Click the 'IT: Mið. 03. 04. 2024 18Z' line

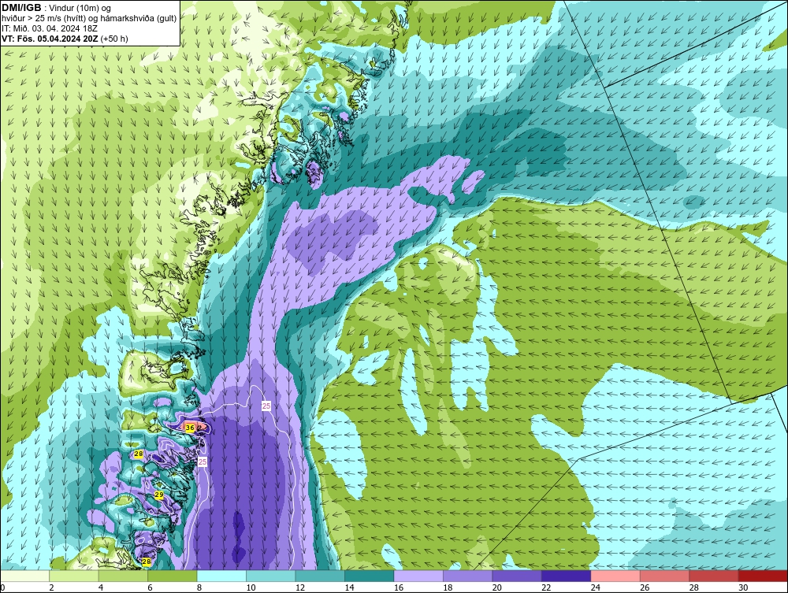(x=49, y=28)
